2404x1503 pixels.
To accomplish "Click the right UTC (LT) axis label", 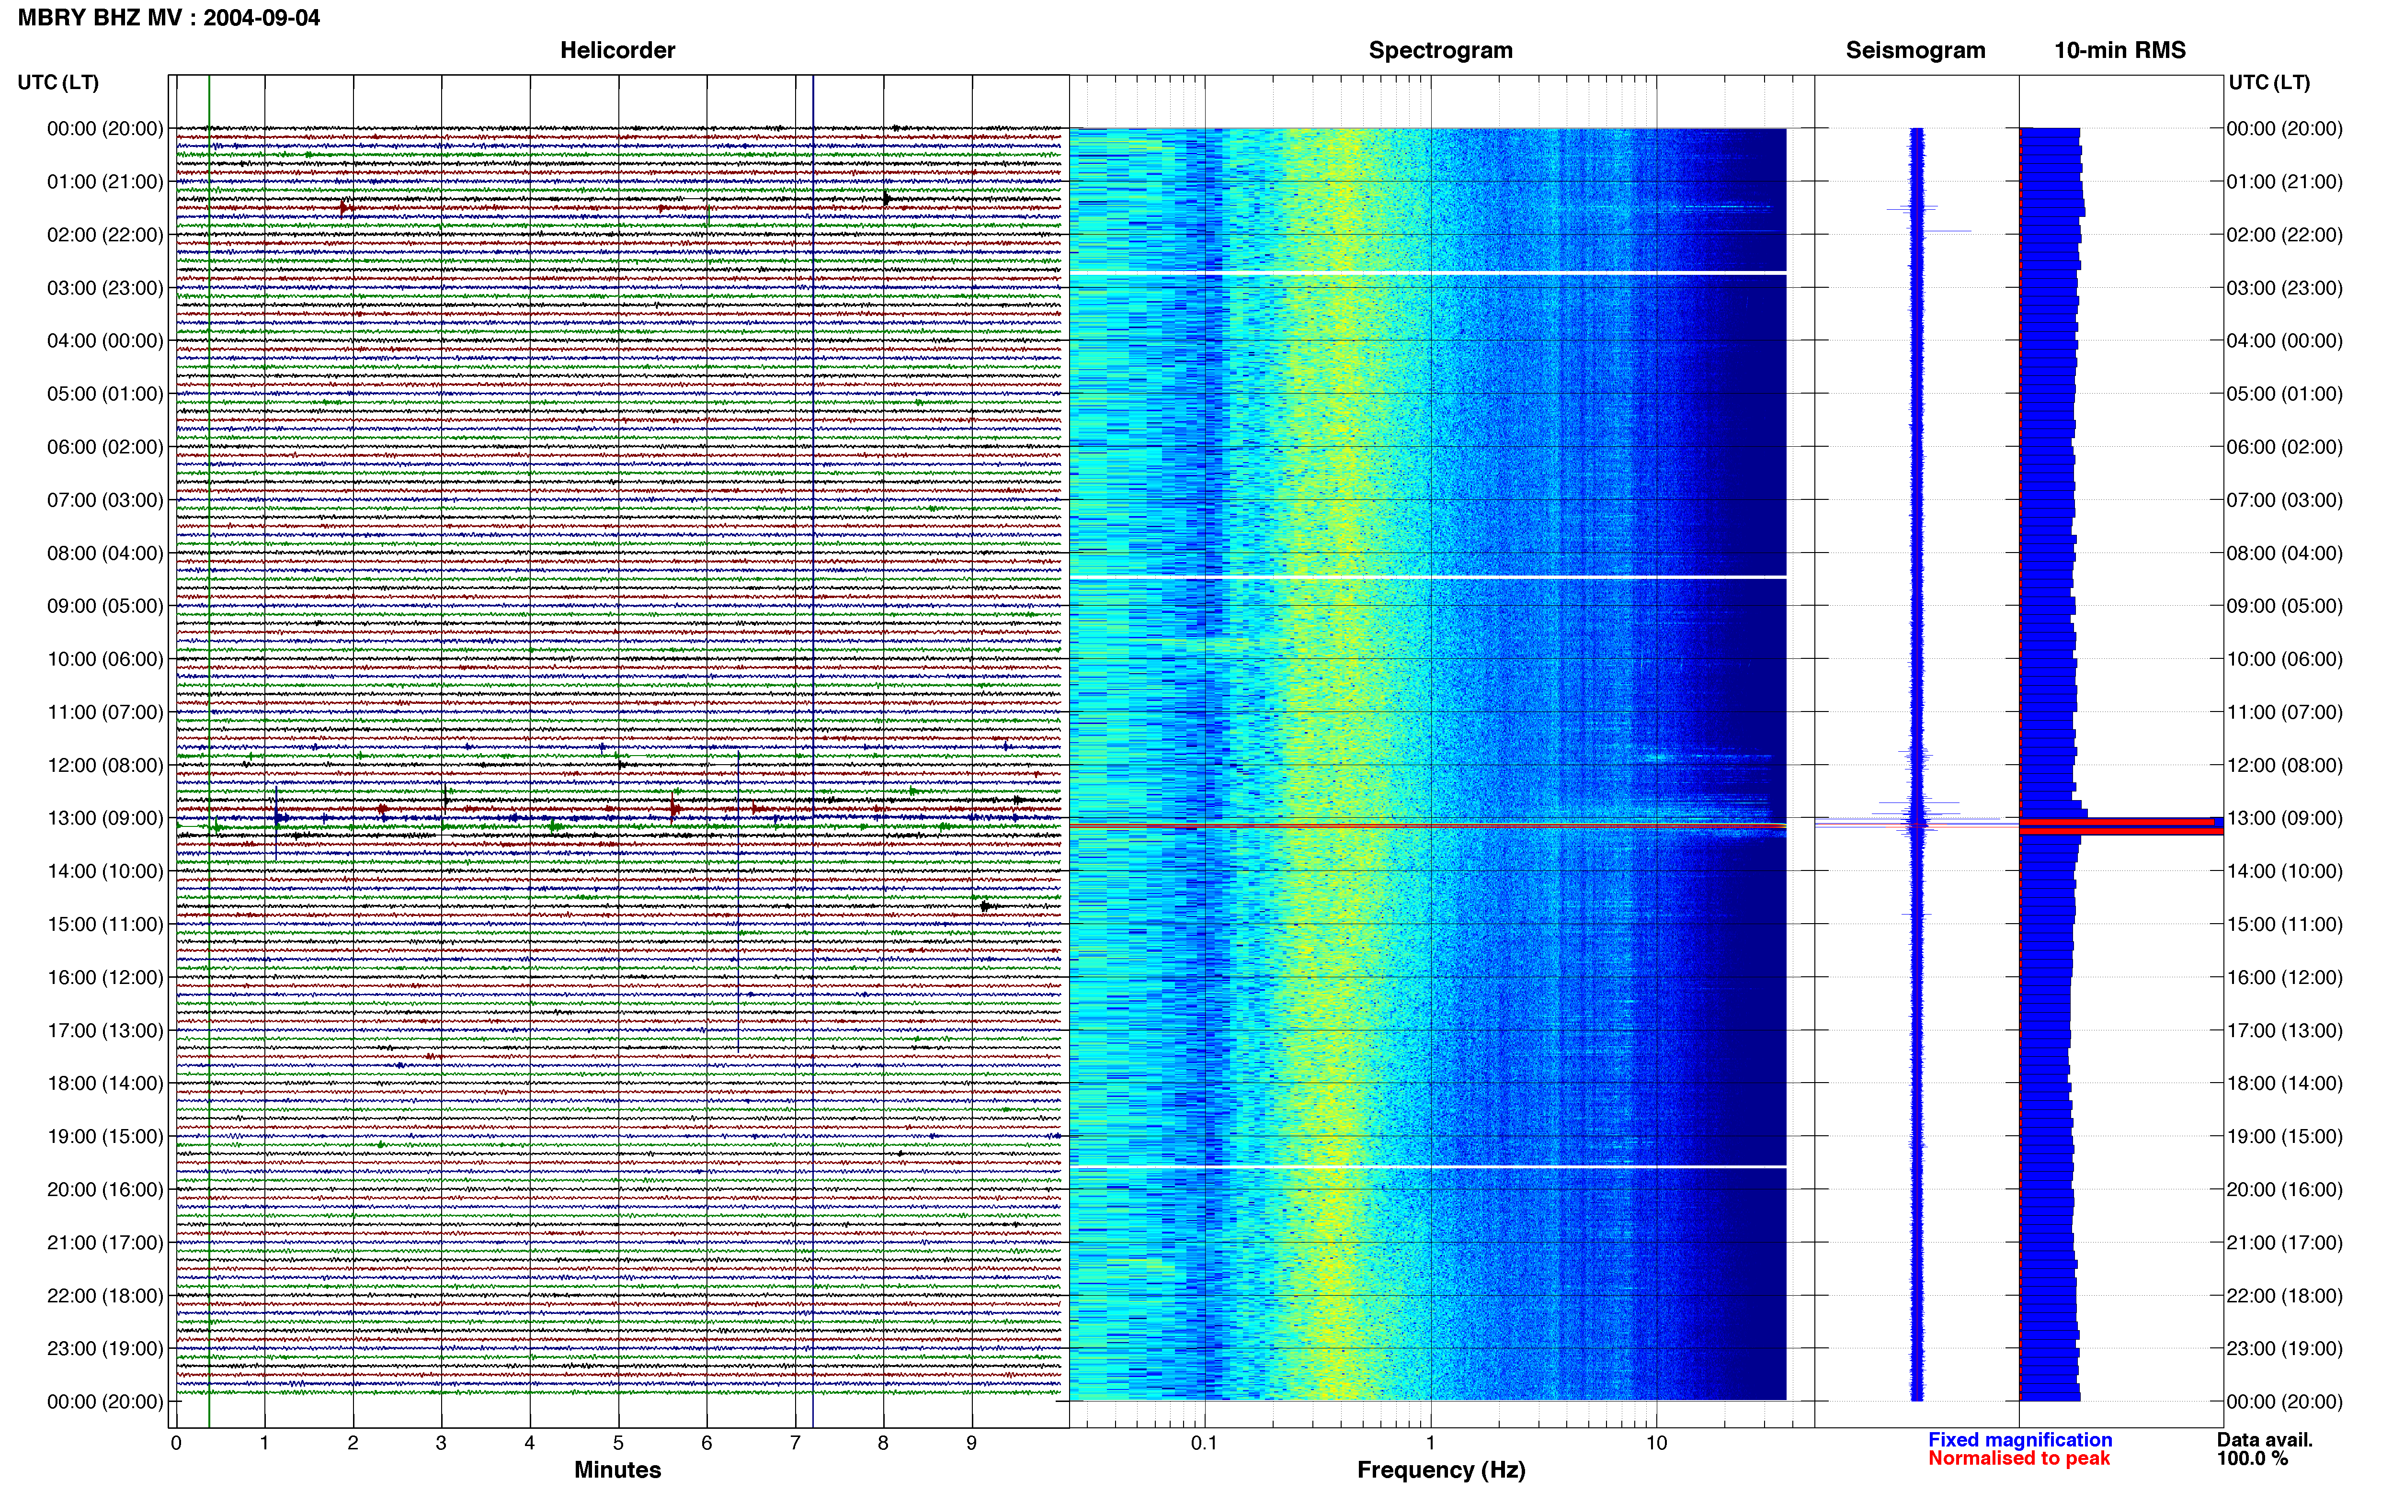I will 2270,82.
